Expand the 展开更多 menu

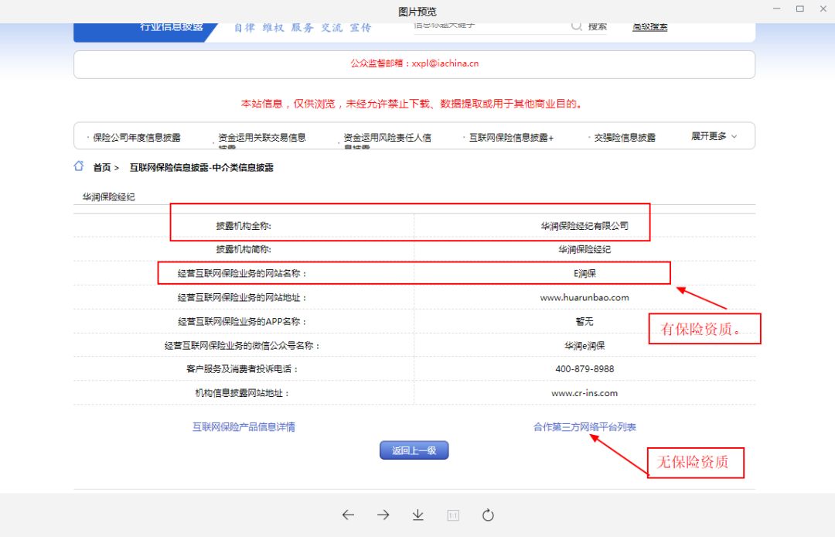714,136
